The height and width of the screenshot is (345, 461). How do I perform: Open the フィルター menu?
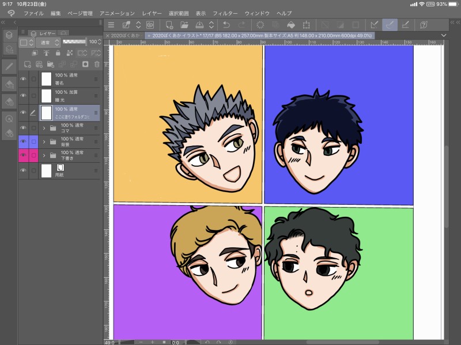tap(225, 13)
